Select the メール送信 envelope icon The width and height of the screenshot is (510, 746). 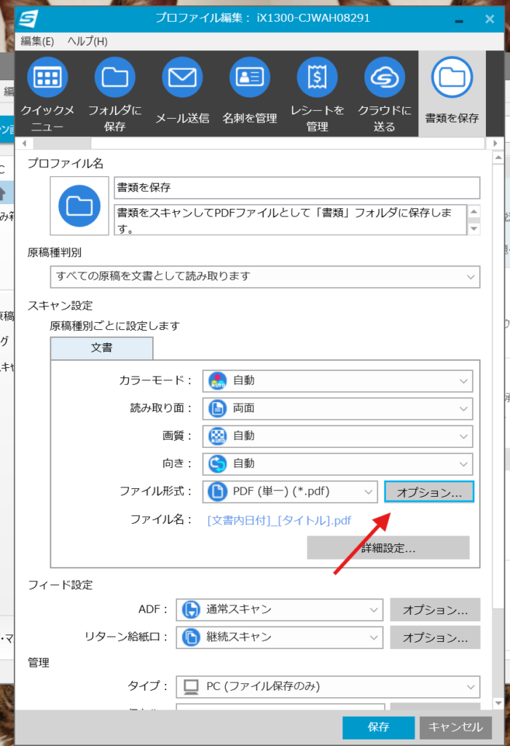(182, 78)
